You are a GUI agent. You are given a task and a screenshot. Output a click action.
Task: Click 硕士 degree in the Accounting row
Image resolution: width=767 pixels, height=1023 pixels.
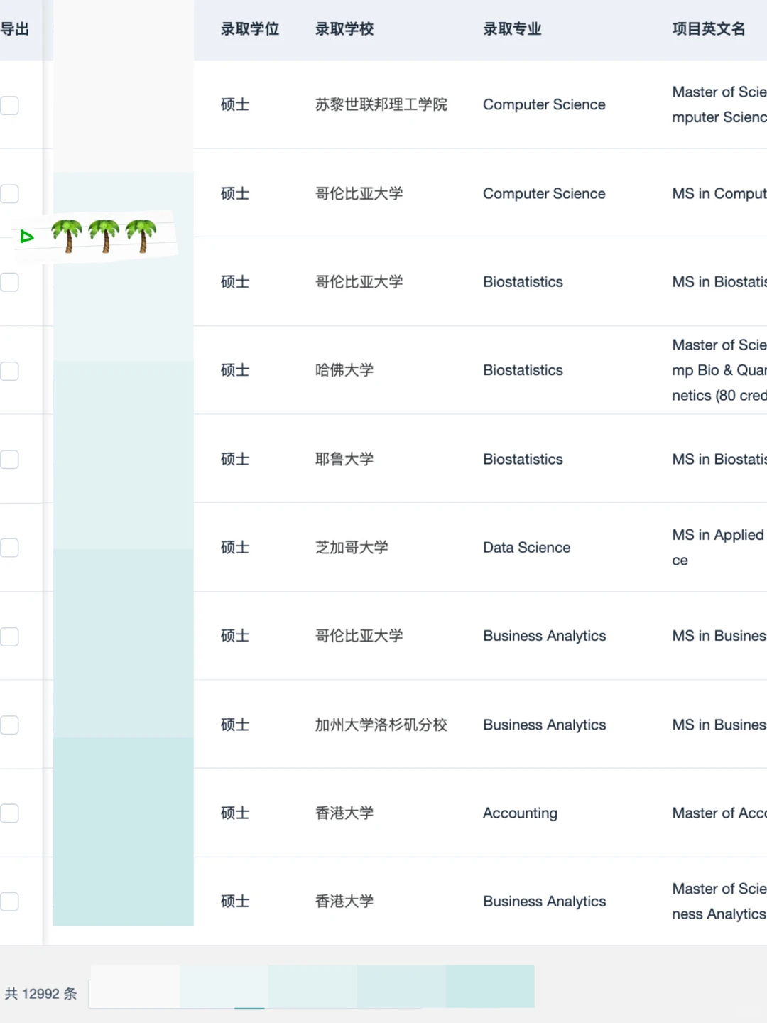(235, 813)
